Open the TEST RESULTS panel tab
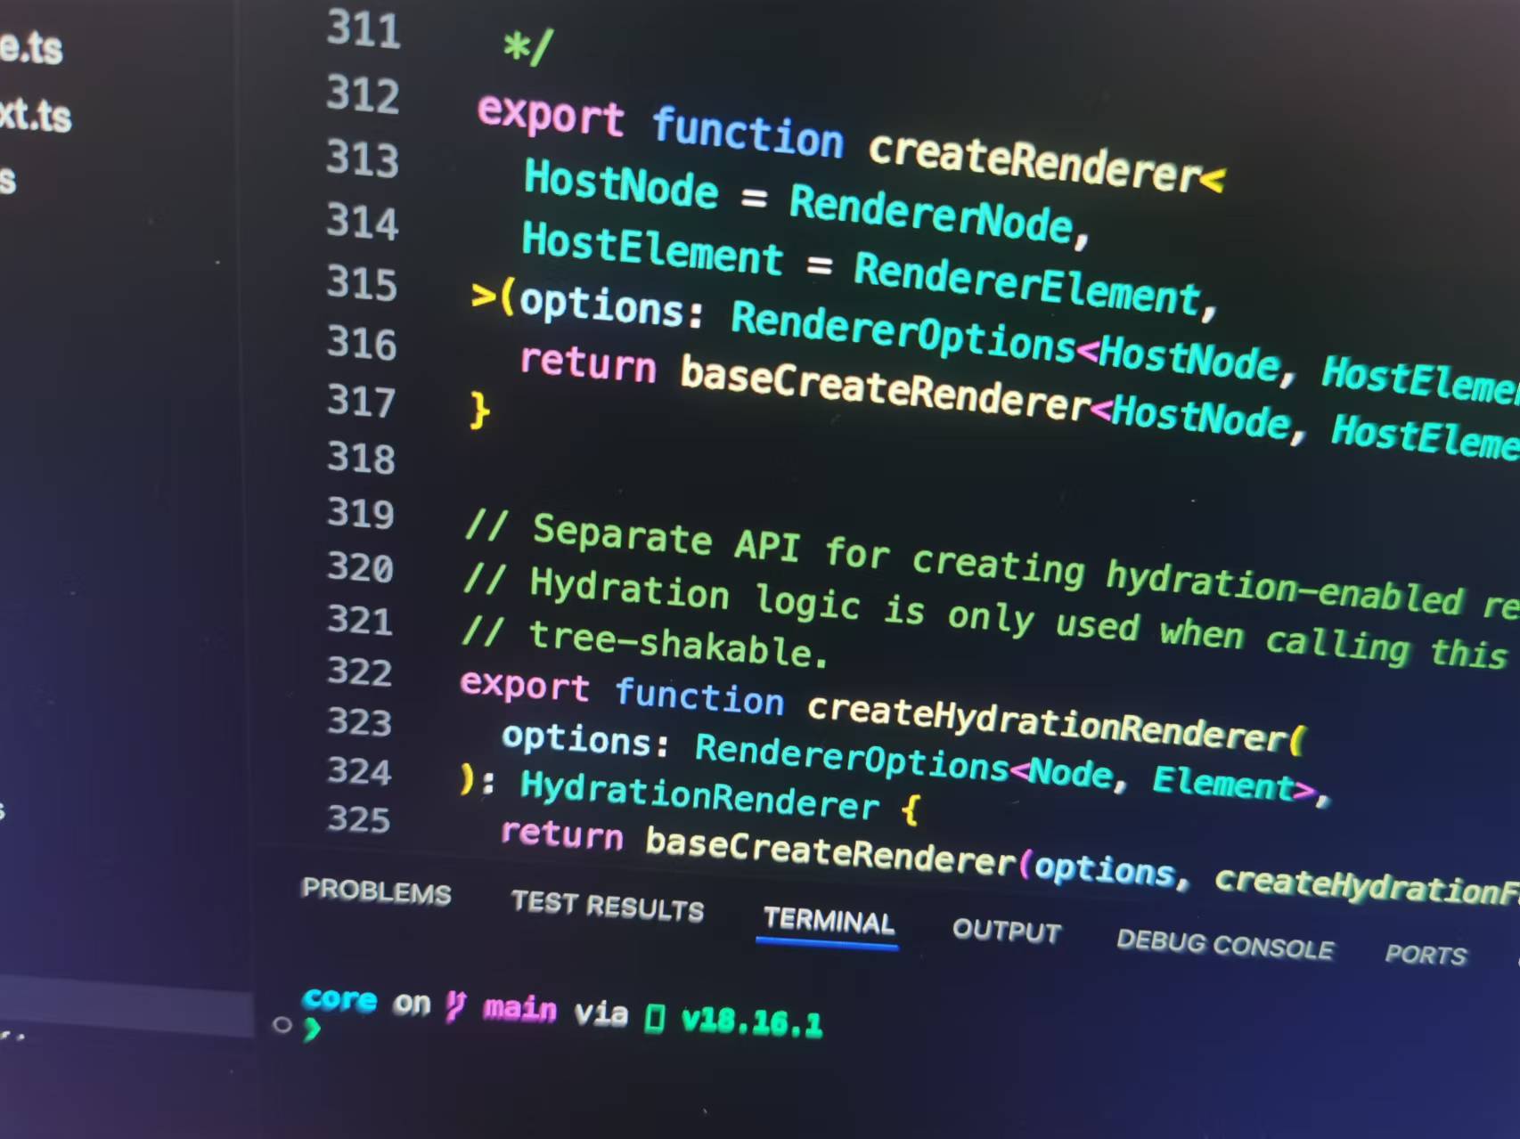Image resolution: width=1520 pixels, height=1139 pixels. pos(608,906)
